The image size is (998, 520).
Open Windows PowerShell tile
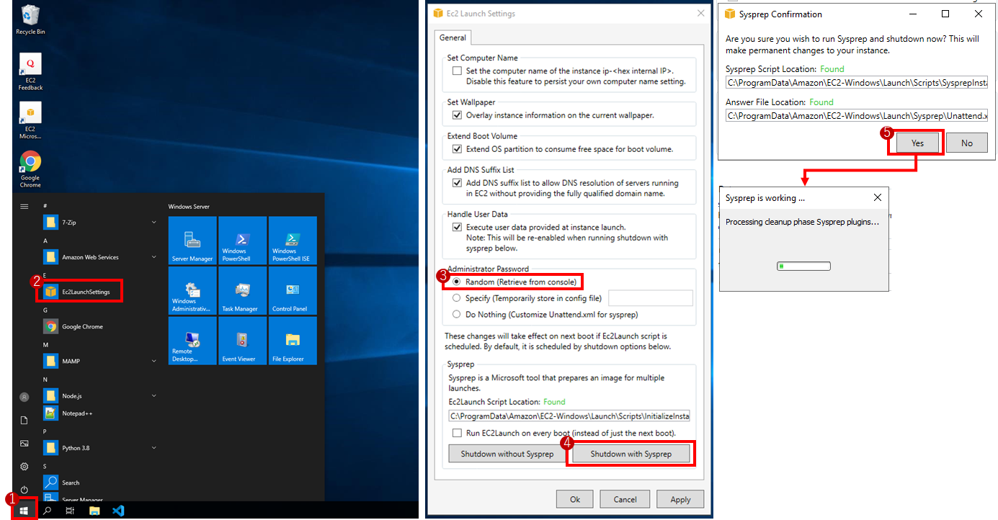pyautogui.click(x=242, y=241)
